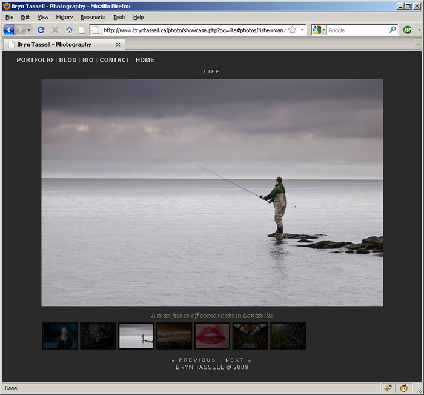The height and width of the screenshot is (395, 424).
Task: Click the Greasemonkey monkey status icon
Action: click(x=404, y=388)
